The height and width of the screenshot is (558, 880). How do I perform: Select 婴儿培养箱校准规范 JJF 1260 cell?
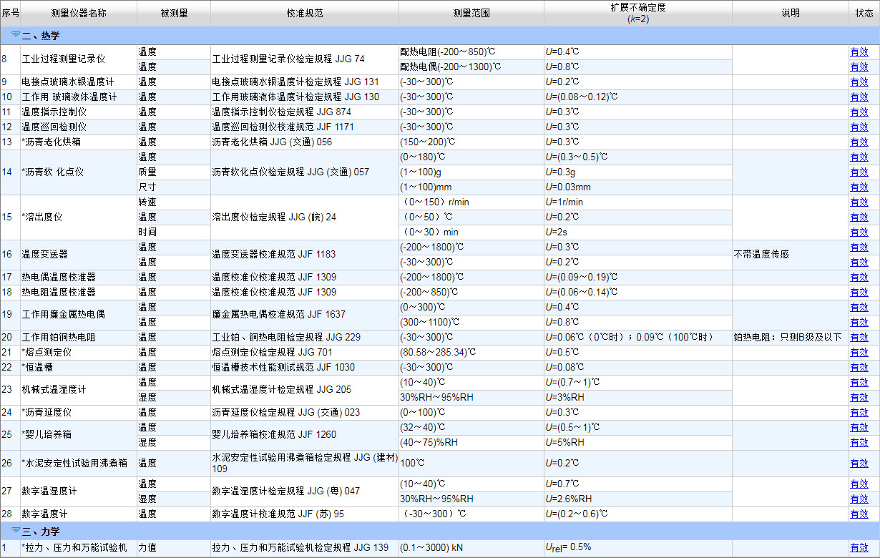tap(305, 434)
